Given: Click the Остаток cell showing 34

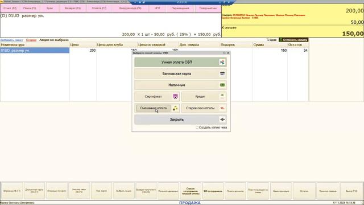Looking at the screenshot, I should 298,51.
